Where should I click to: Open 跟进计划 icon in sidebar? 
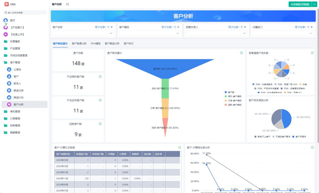[x=9, y=98]
